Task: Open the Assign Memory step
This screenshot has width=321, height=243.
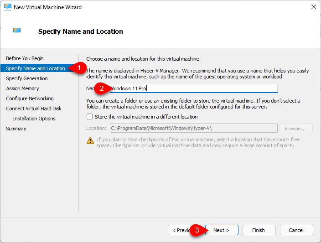Action: 22,88
